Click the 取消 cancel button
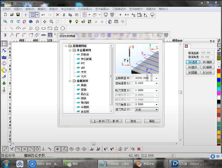222x168 pixels. (133, 121)
